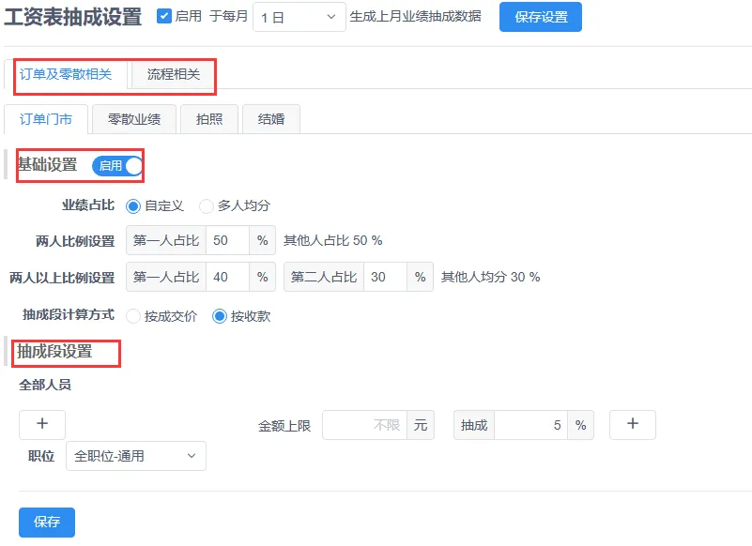Viewport: 752px width, 546px height.
Task: Open the monthly day dropdown showing 1日
Action: (x=299, y=17)
